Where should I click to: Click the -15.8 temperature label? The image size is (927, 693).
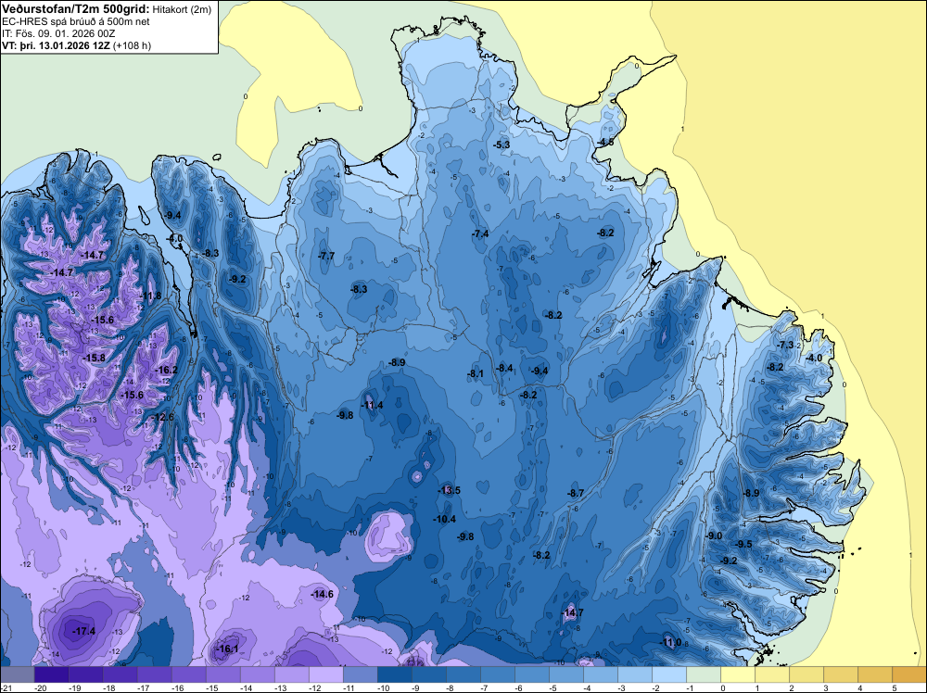pyautogui.click(x=94, y=358)
